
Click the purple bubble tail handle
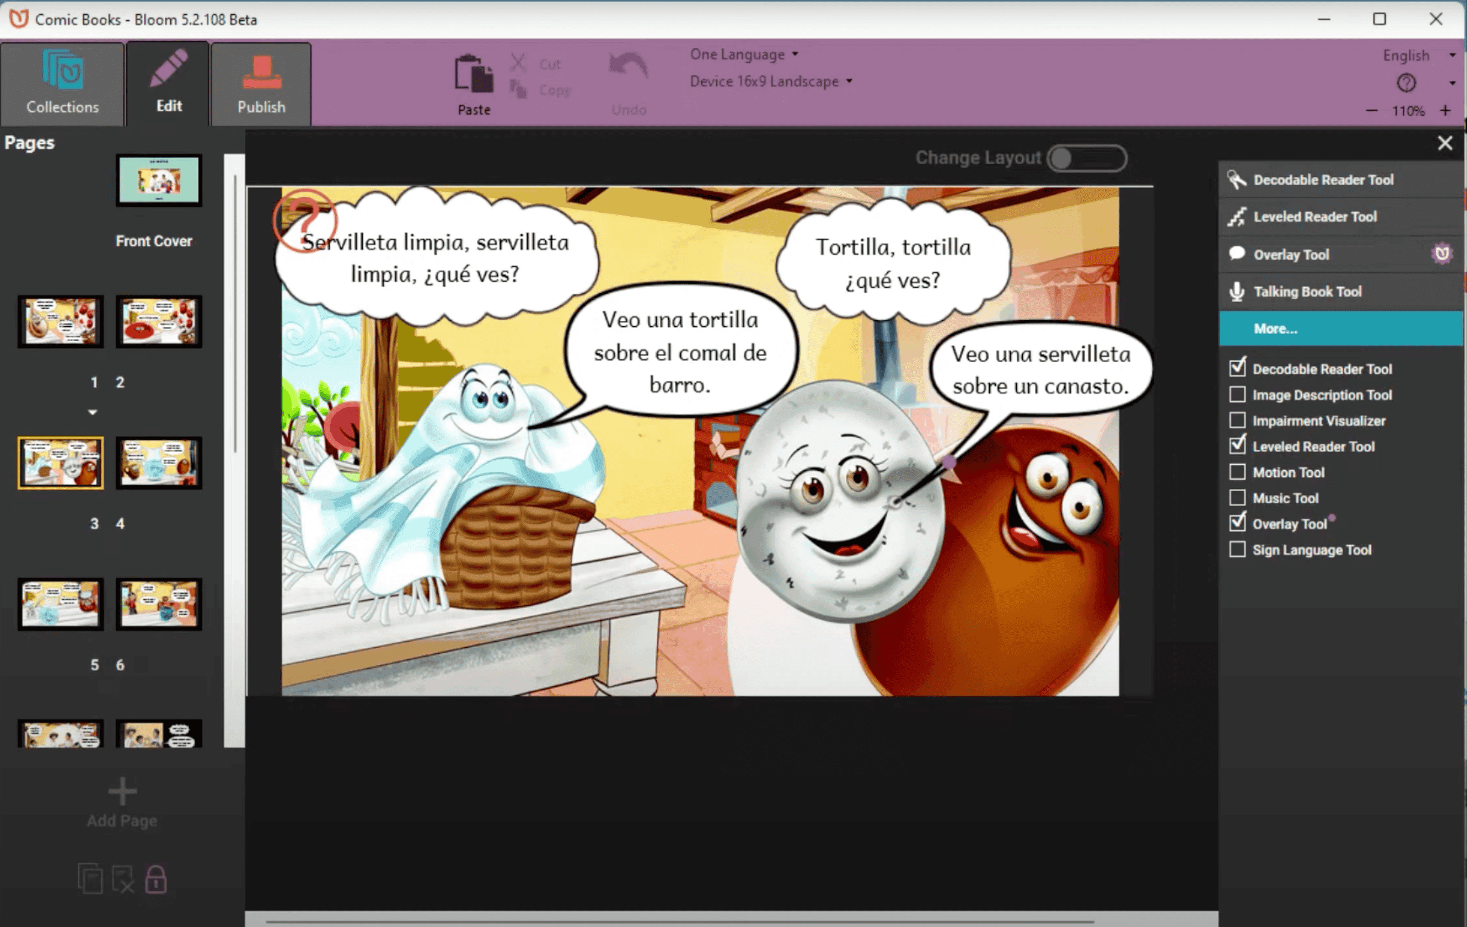949,463
